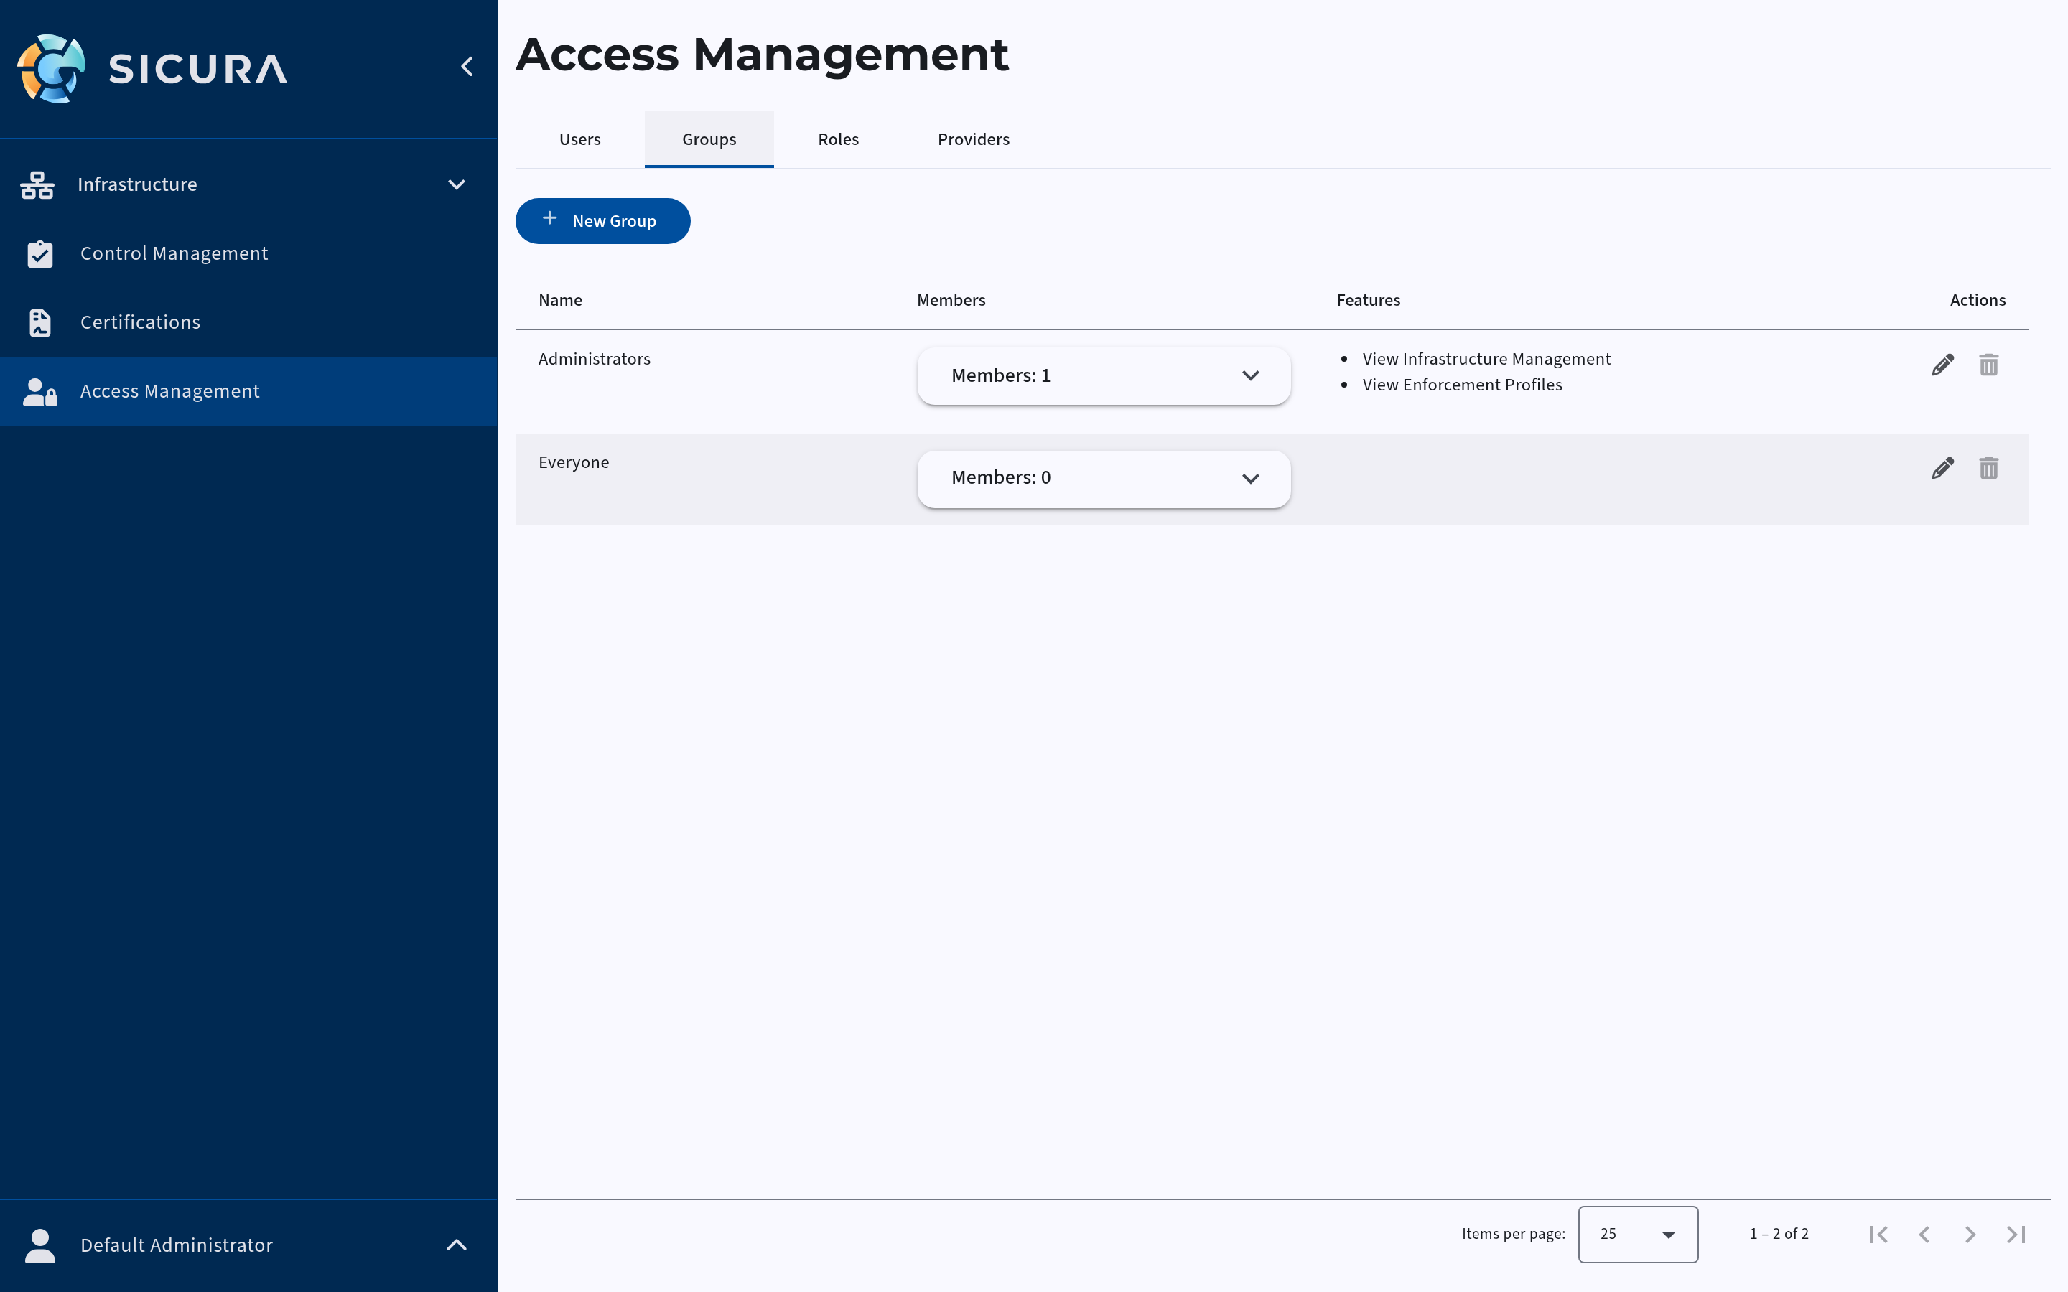Delete the Administrators group with trash icon
This screenshot has height=1292, width=2068.
point(1988,365)
